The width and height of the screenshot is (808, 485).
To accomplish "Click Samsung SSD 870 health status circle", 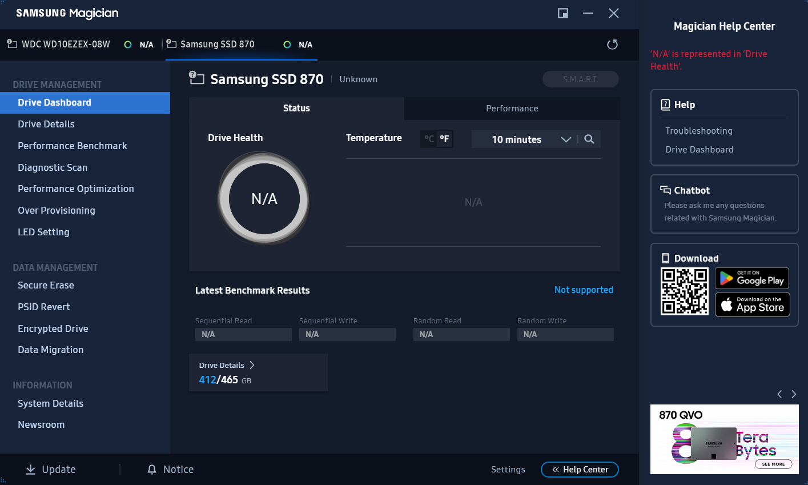I will (x=287, y=45).
